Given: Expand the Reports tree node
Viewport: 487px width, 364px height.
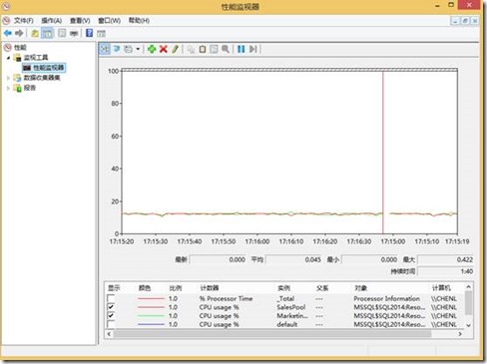Looking at the screenshot, I should (x=8, y=88).
